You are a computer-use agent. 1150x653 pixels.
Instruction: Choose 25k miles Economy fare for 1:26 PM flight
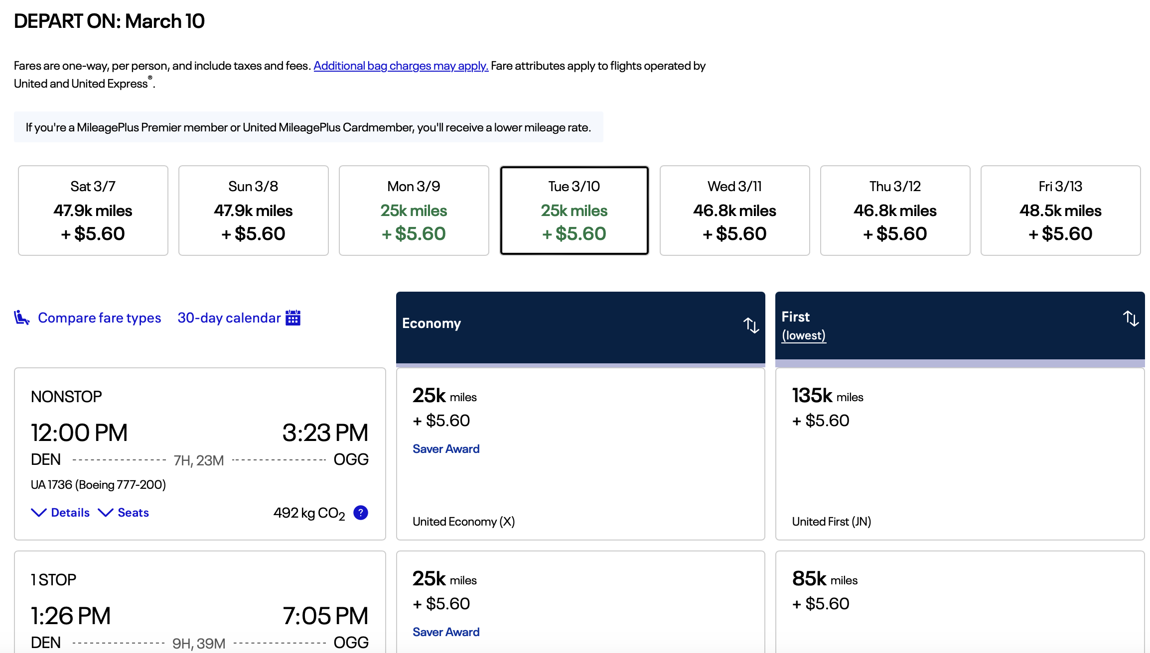point(580,602)
